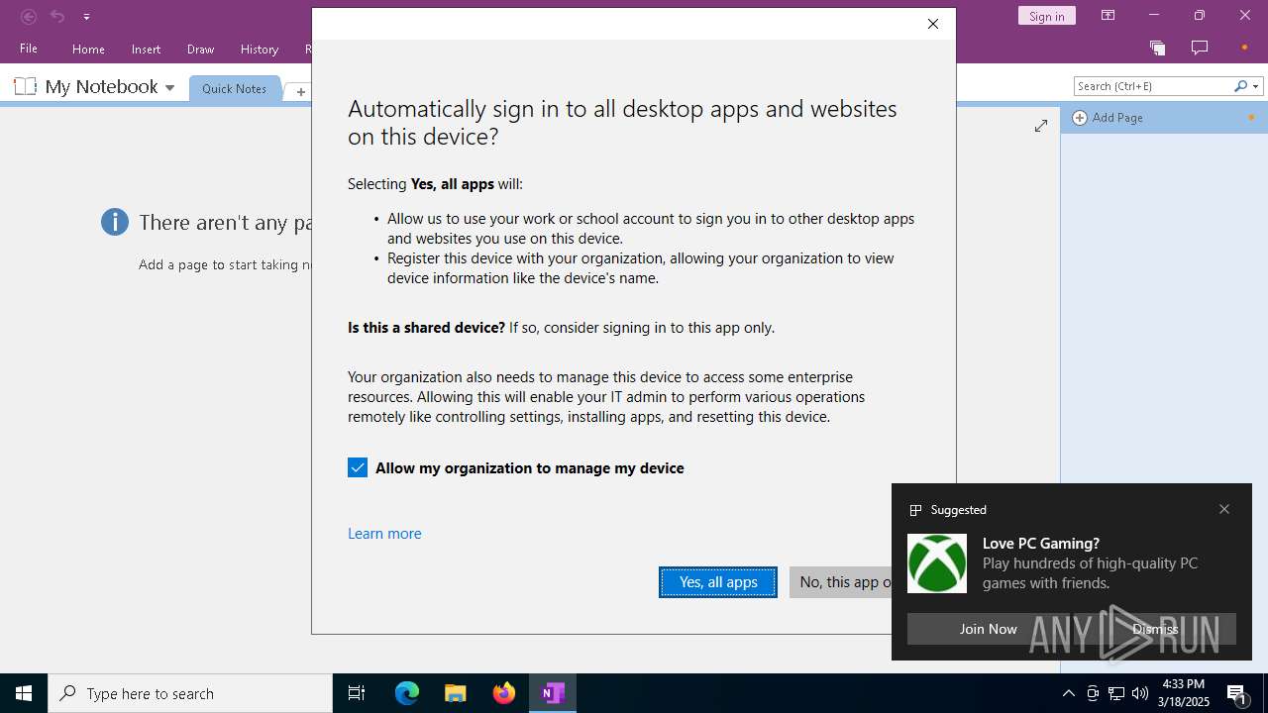Click Join Now in the notification

point(988,629)
